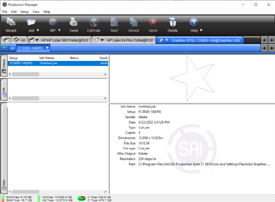Click the green plus add setup icon
The image size is (275, 202).
[x=4, y=48]
